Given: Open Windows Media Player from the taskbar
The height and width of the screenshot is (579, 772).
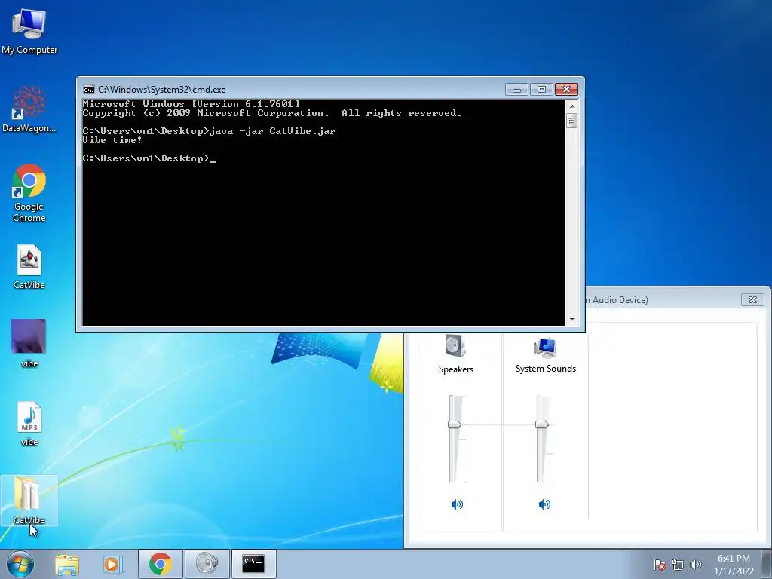Looking at the screenshot, I should (x=112, y=564).
